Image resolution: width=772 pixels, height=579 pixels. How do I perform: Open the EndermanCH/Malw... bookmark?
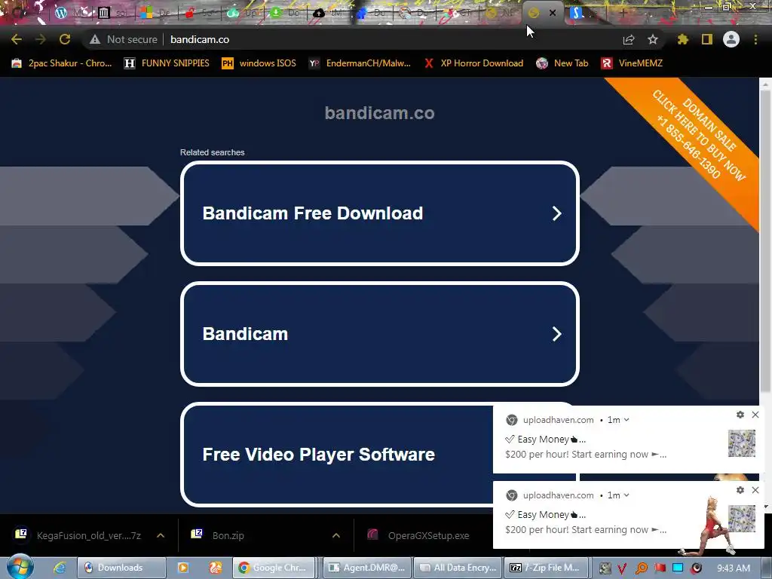(x=360, y=63)
